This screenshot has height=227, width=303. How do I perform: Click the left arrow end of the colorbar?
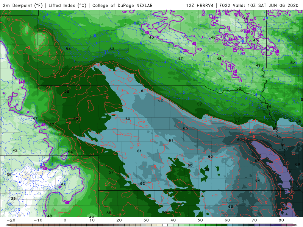[x=7, y=225]
